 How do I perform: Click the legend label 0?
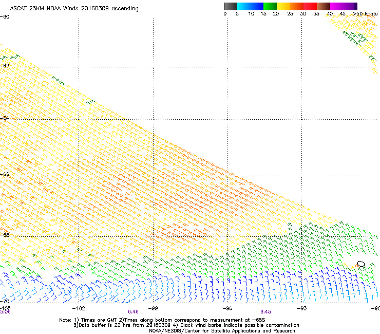coord(225,14)
